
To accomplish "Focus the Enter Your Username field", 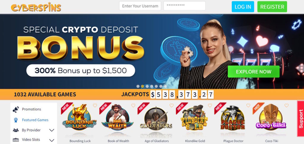I will pos(140,6).
